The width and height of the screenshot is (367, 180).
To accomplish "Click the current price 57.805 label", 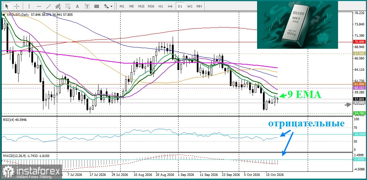I will click(359, 99).
